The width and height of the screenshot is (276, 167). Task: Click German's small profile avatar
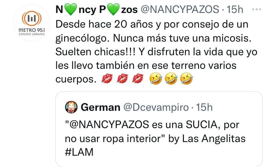tap(71, 107)
